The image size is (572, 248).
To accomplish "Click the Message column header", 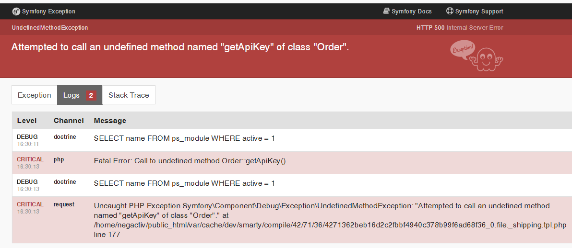I will click(110, 121).
